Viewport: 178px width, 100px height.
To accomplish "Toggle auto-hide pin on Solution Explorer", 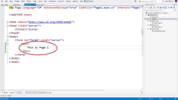I will pos(174,5).
